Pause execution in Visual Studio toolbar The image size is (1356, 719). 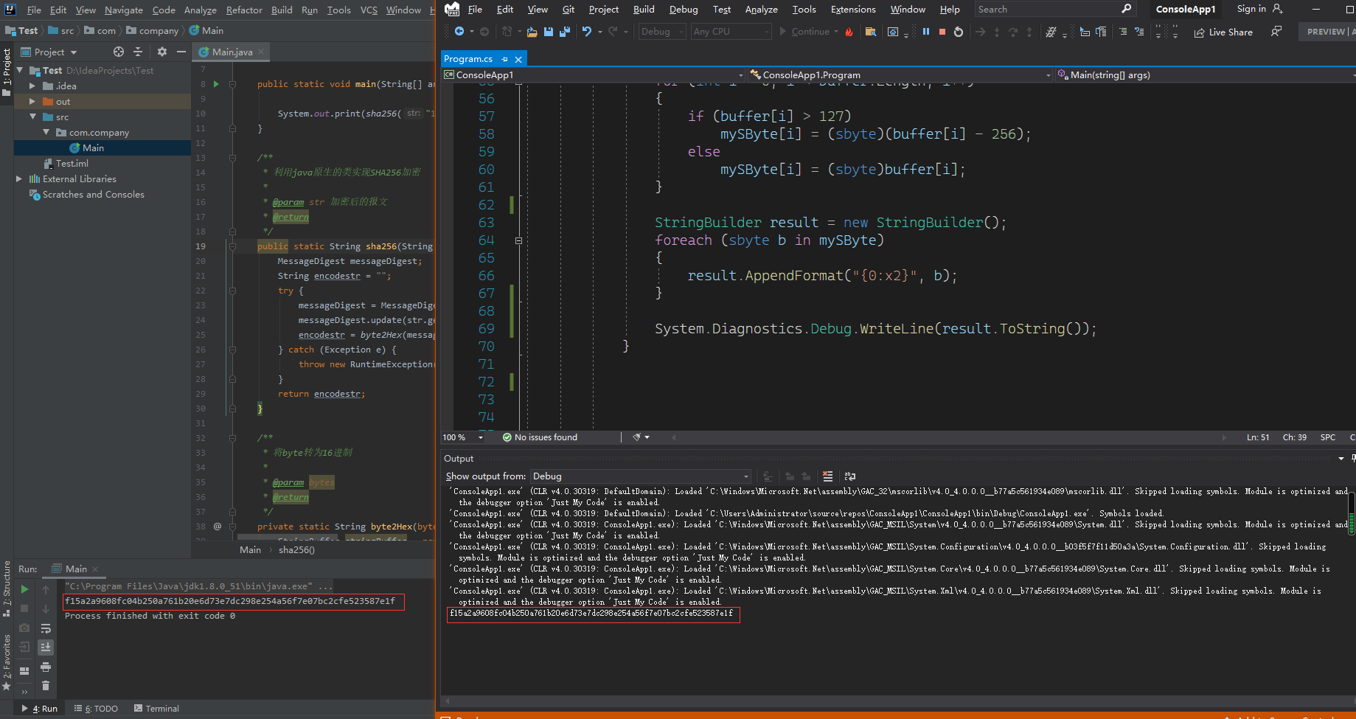pos(926,32)
